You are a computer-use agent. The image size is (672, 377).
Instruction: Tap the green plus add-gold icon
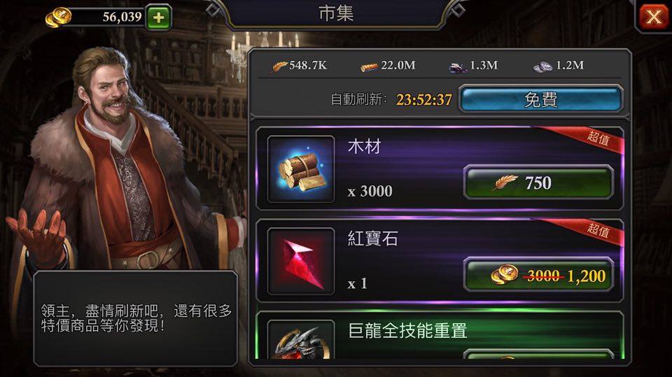[x=159, y=17]
